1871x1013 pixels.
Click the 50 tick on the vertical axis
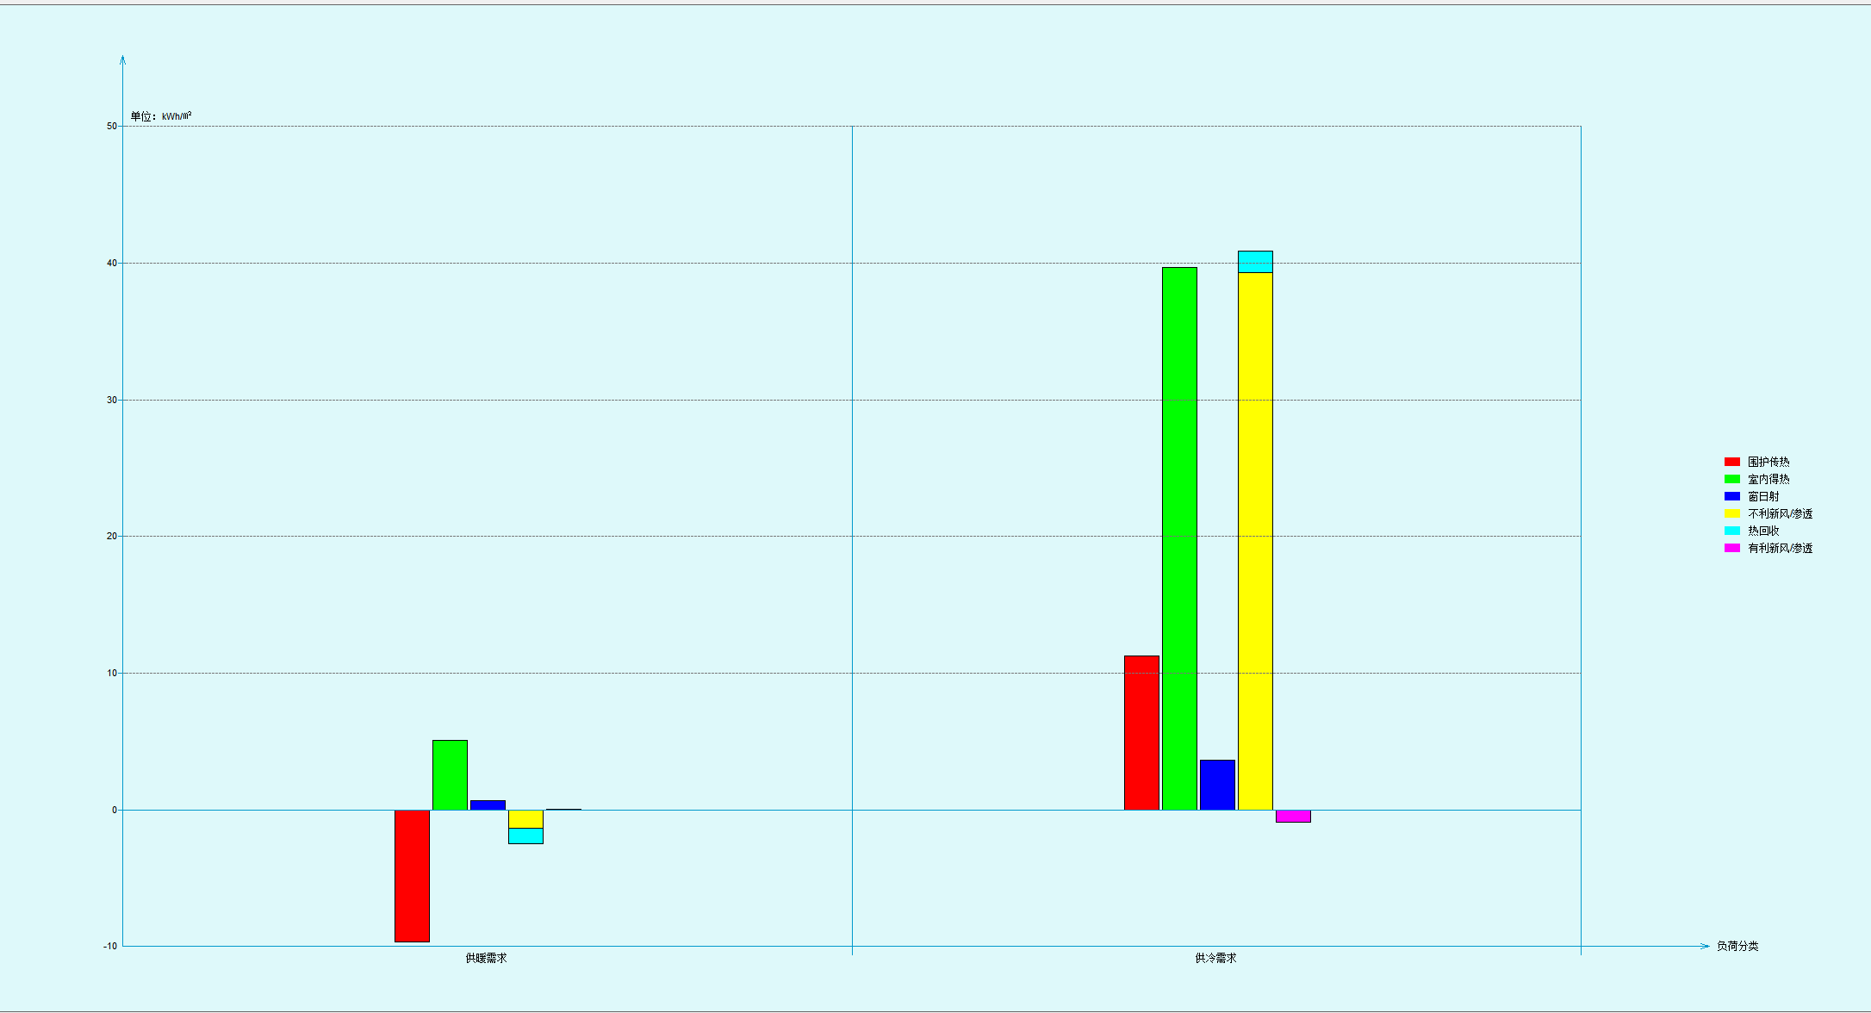coord(112,127)
